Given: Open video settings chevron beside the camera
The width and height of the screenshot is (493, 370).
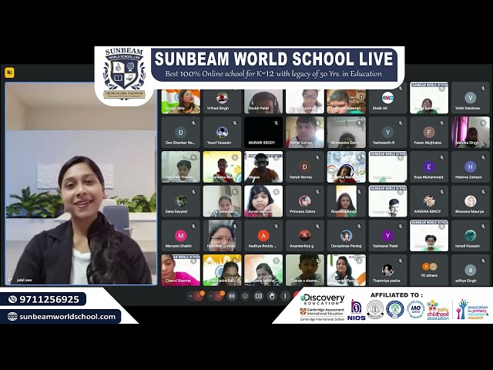Looking at the screenshot, I should (x=210, y=296).
